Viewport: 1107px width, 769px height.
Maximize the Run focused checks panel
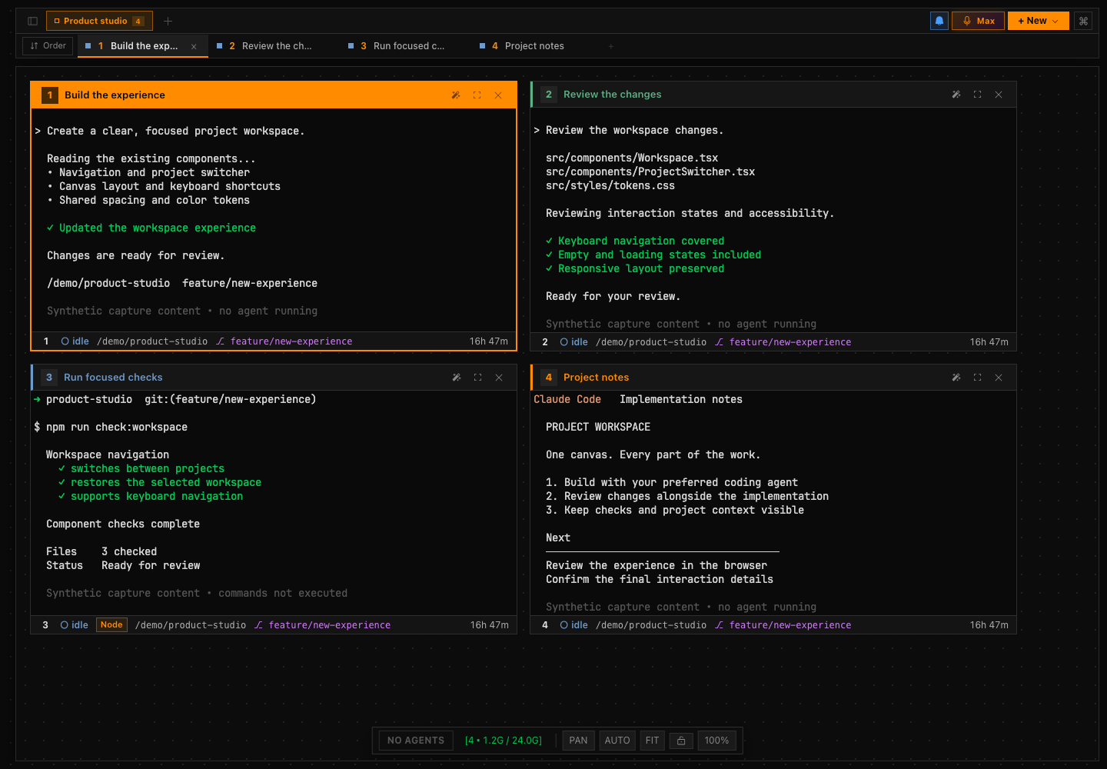477,378
